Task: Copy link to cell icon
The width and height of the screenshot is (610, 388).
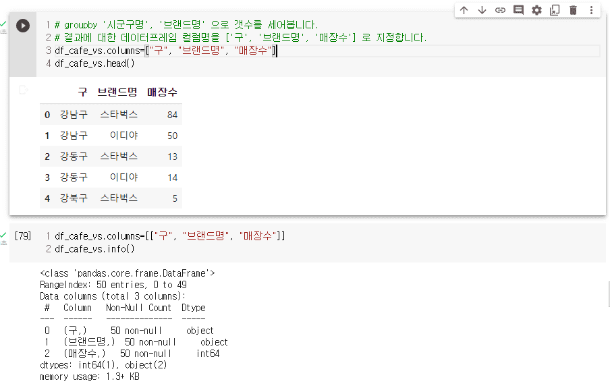Action: (500, 10)
